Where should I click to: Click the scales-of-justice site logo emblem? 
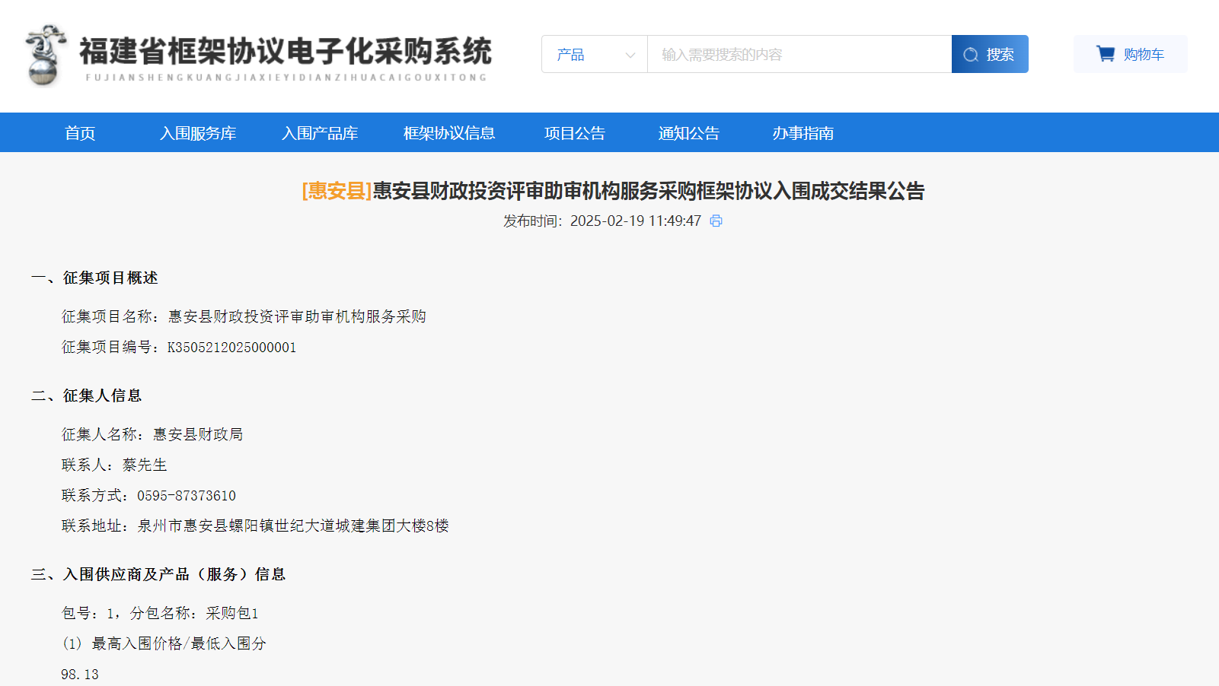click(x=45, y=55)
